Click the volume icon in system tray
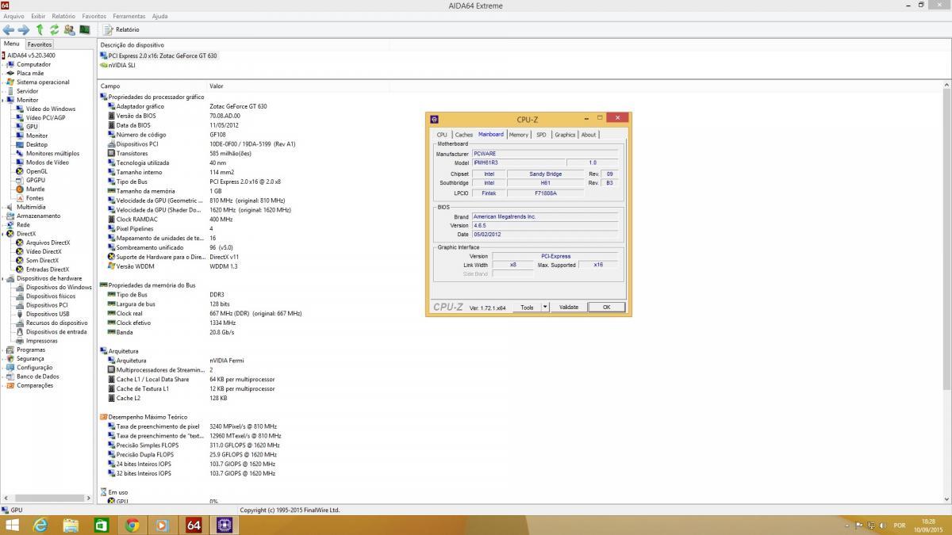This screenshot has height=535, width=952. [883, 525]
